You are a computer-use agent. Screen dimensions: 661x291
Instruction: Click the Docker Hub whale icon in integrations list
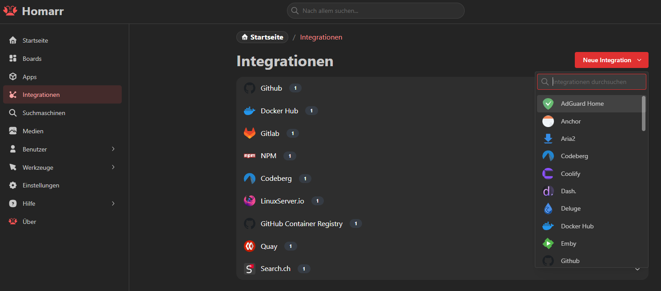pos(250,111)
